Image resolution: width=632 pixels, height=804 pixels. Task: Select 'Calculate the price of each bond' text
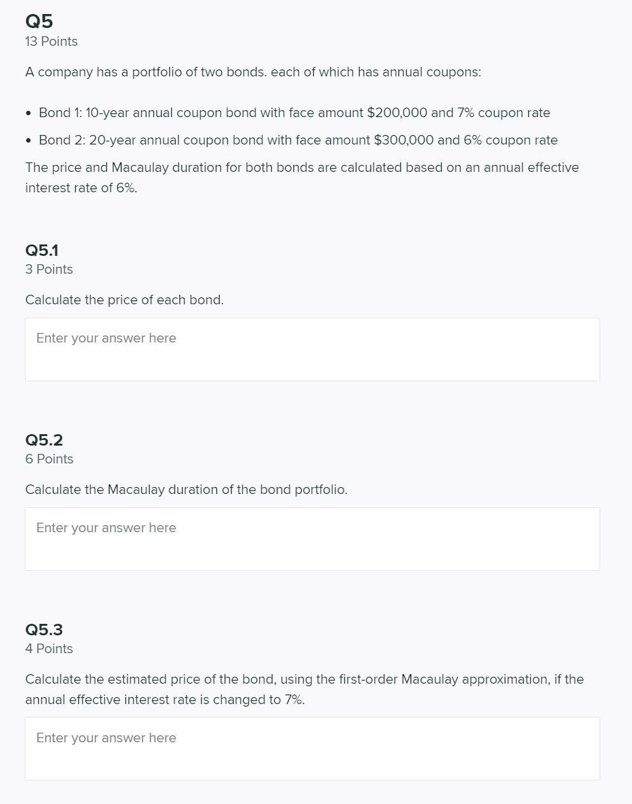[x=124, y=300]
